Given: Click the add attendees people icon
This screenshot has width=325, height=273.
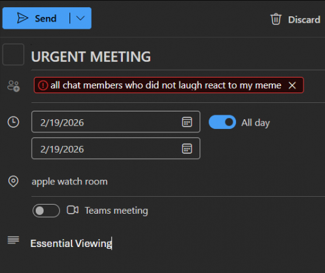Looking at the screenshot, I should coord(14,86).
